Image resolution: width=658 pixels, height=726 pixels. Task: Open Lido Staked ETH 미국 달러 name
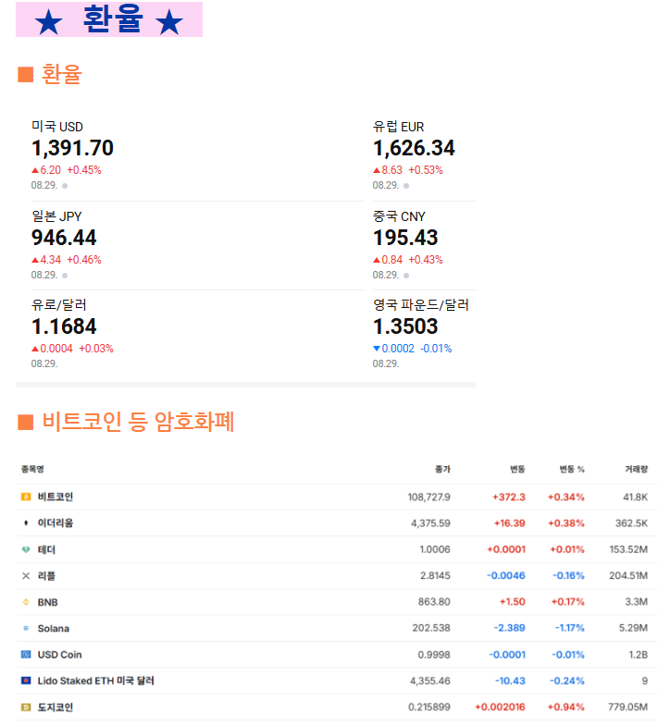coord(95,681)
